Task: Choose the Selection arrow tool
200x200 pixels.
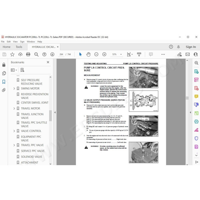Action: click(80, 55)
